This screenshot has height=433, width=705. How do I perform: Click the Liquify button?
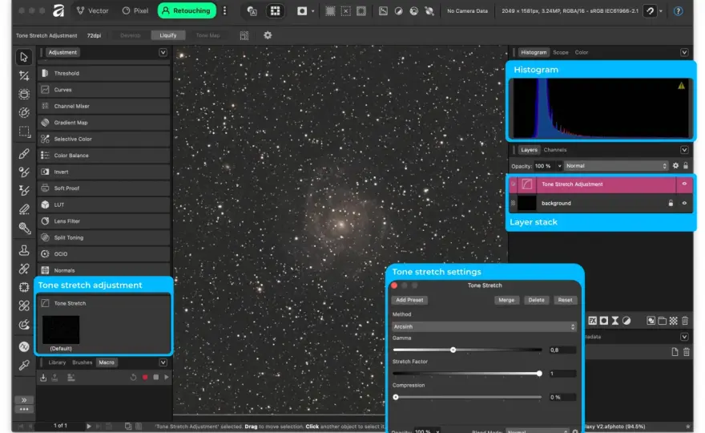168,35
